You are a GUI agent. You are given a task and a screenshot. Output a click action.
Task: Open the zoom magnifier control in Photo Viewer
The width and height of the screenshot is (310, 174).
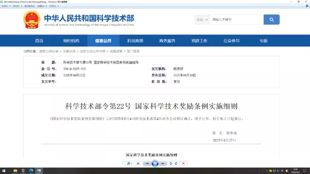(129, 163)
